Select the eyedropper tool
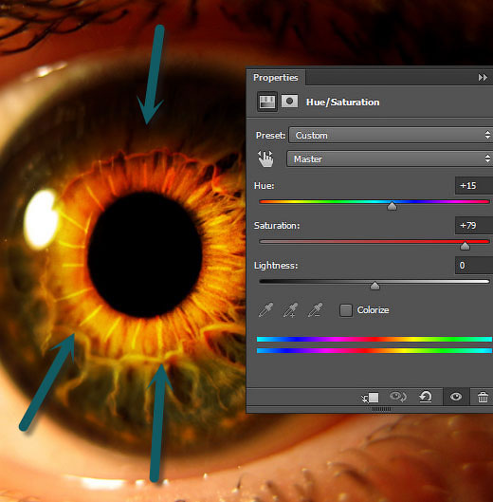 click(x=265, y=310)
